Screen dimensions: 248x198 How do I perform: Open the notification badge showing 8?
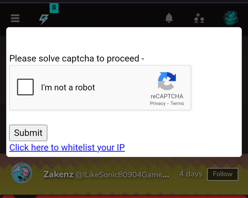[x=54, y=8]
